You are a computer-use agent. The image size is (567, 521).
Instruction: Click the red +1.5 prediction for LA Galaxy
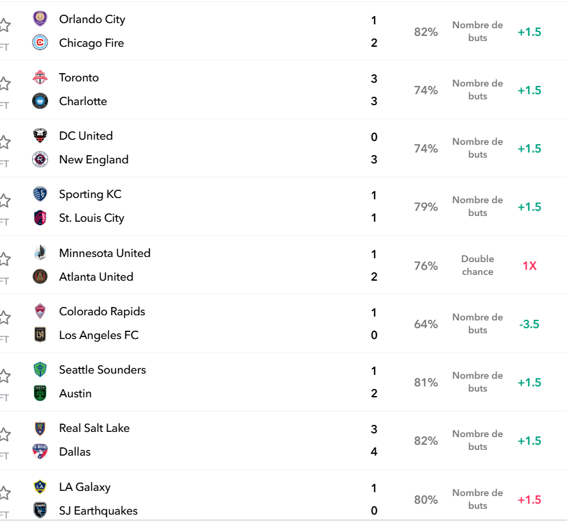pos(529,500)
